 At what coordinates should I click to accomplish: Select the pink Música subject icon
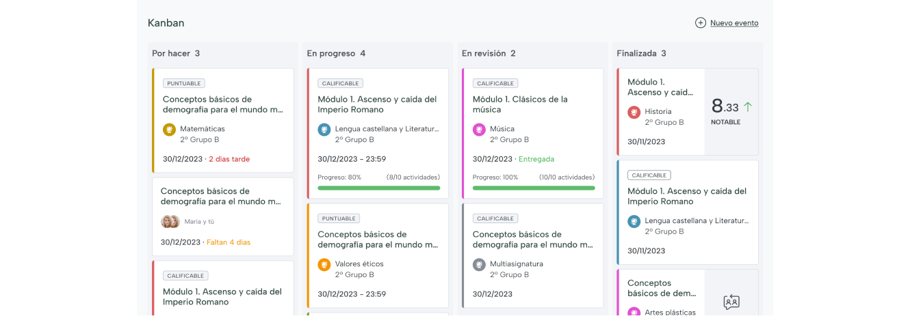point(479,129)
